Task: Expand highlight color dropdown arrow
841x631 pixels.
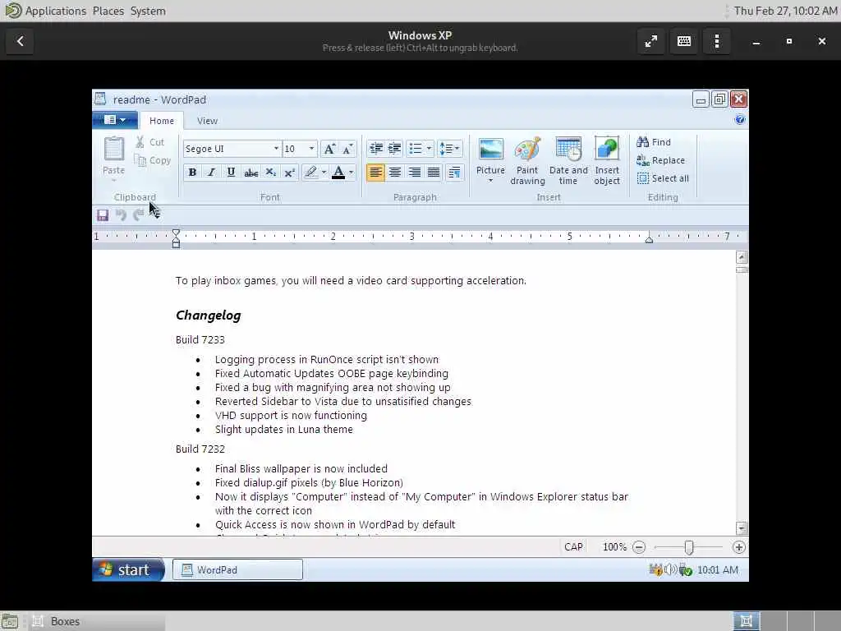Action: point(324,173)
